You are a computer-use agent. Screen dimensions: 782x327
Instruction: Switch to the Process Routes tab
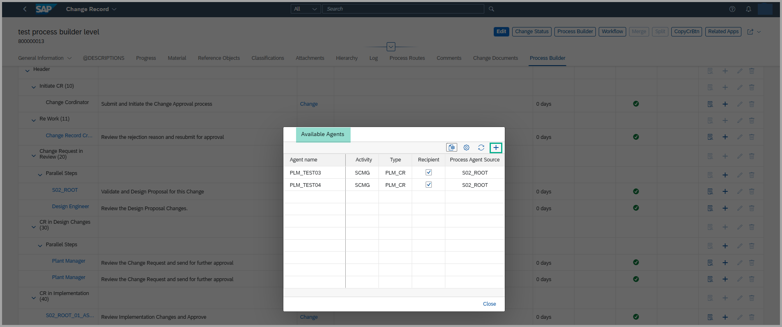coord(407,58)
